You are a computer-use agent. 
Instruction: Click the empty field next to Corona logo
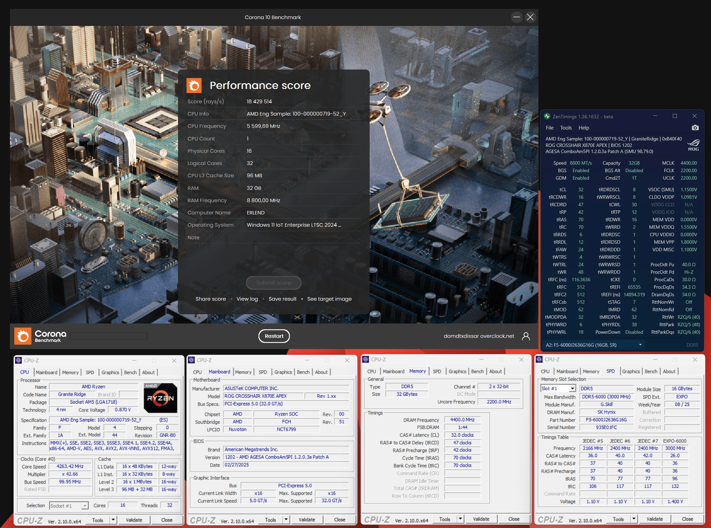108,336
